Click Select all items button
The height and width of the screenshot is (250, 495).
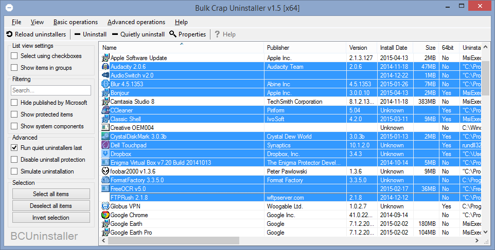(x=51, y=194)
